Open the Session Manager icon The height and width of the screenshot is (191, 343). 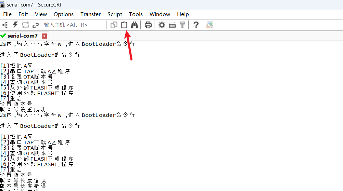[5, 25]
